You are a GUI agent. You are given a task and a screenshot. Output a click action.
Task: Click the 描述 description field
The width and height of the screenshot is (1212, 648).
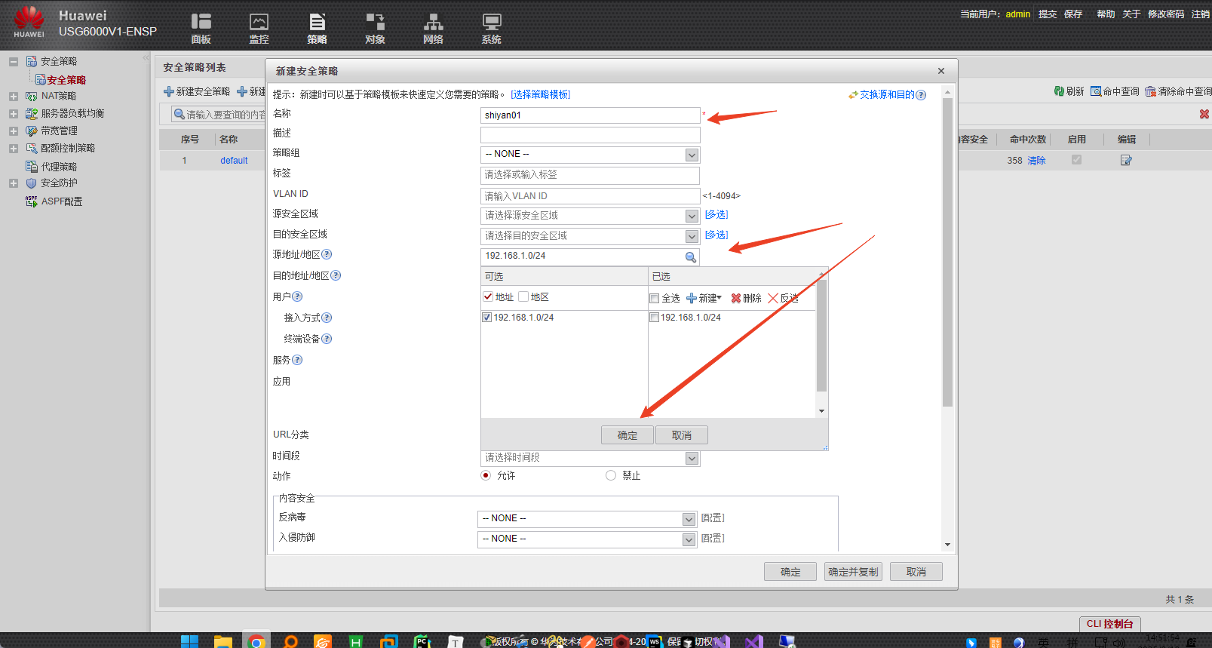(591, 135)
